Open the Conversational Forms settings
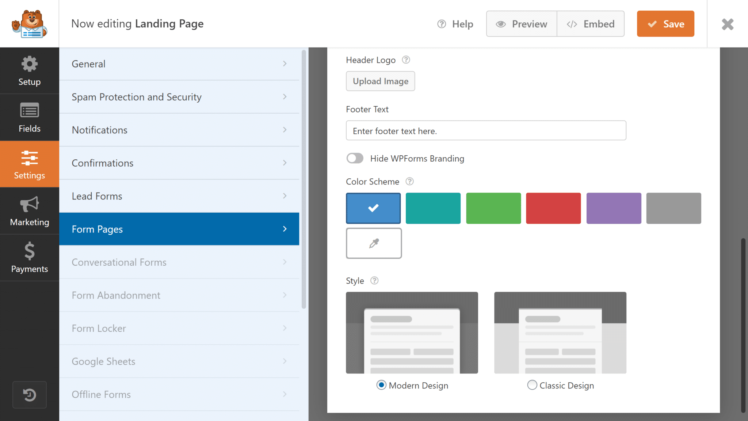The image size is (748, 421). (179, 262)
